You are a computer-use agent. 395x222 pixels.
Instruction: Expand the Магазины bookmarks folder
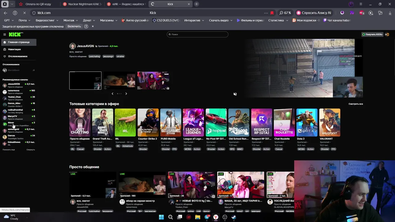109,20
